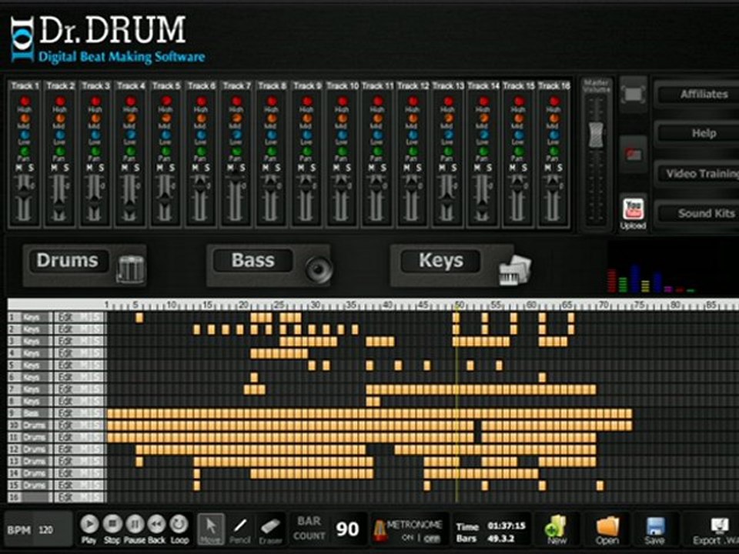Start playback with the Play button
Screen dimensions: 739x554
[x=89, y=524]
